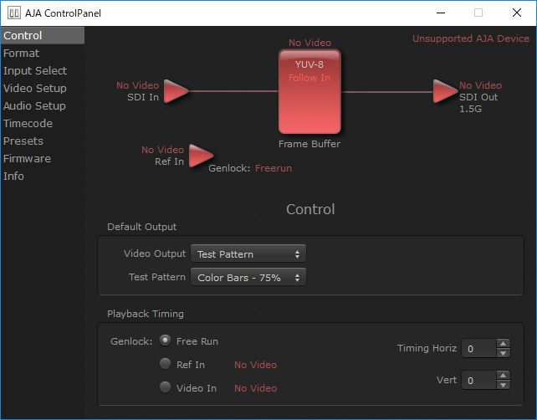Select the Free Run genlock radio button
537x420 pixels.
[165, 341]
